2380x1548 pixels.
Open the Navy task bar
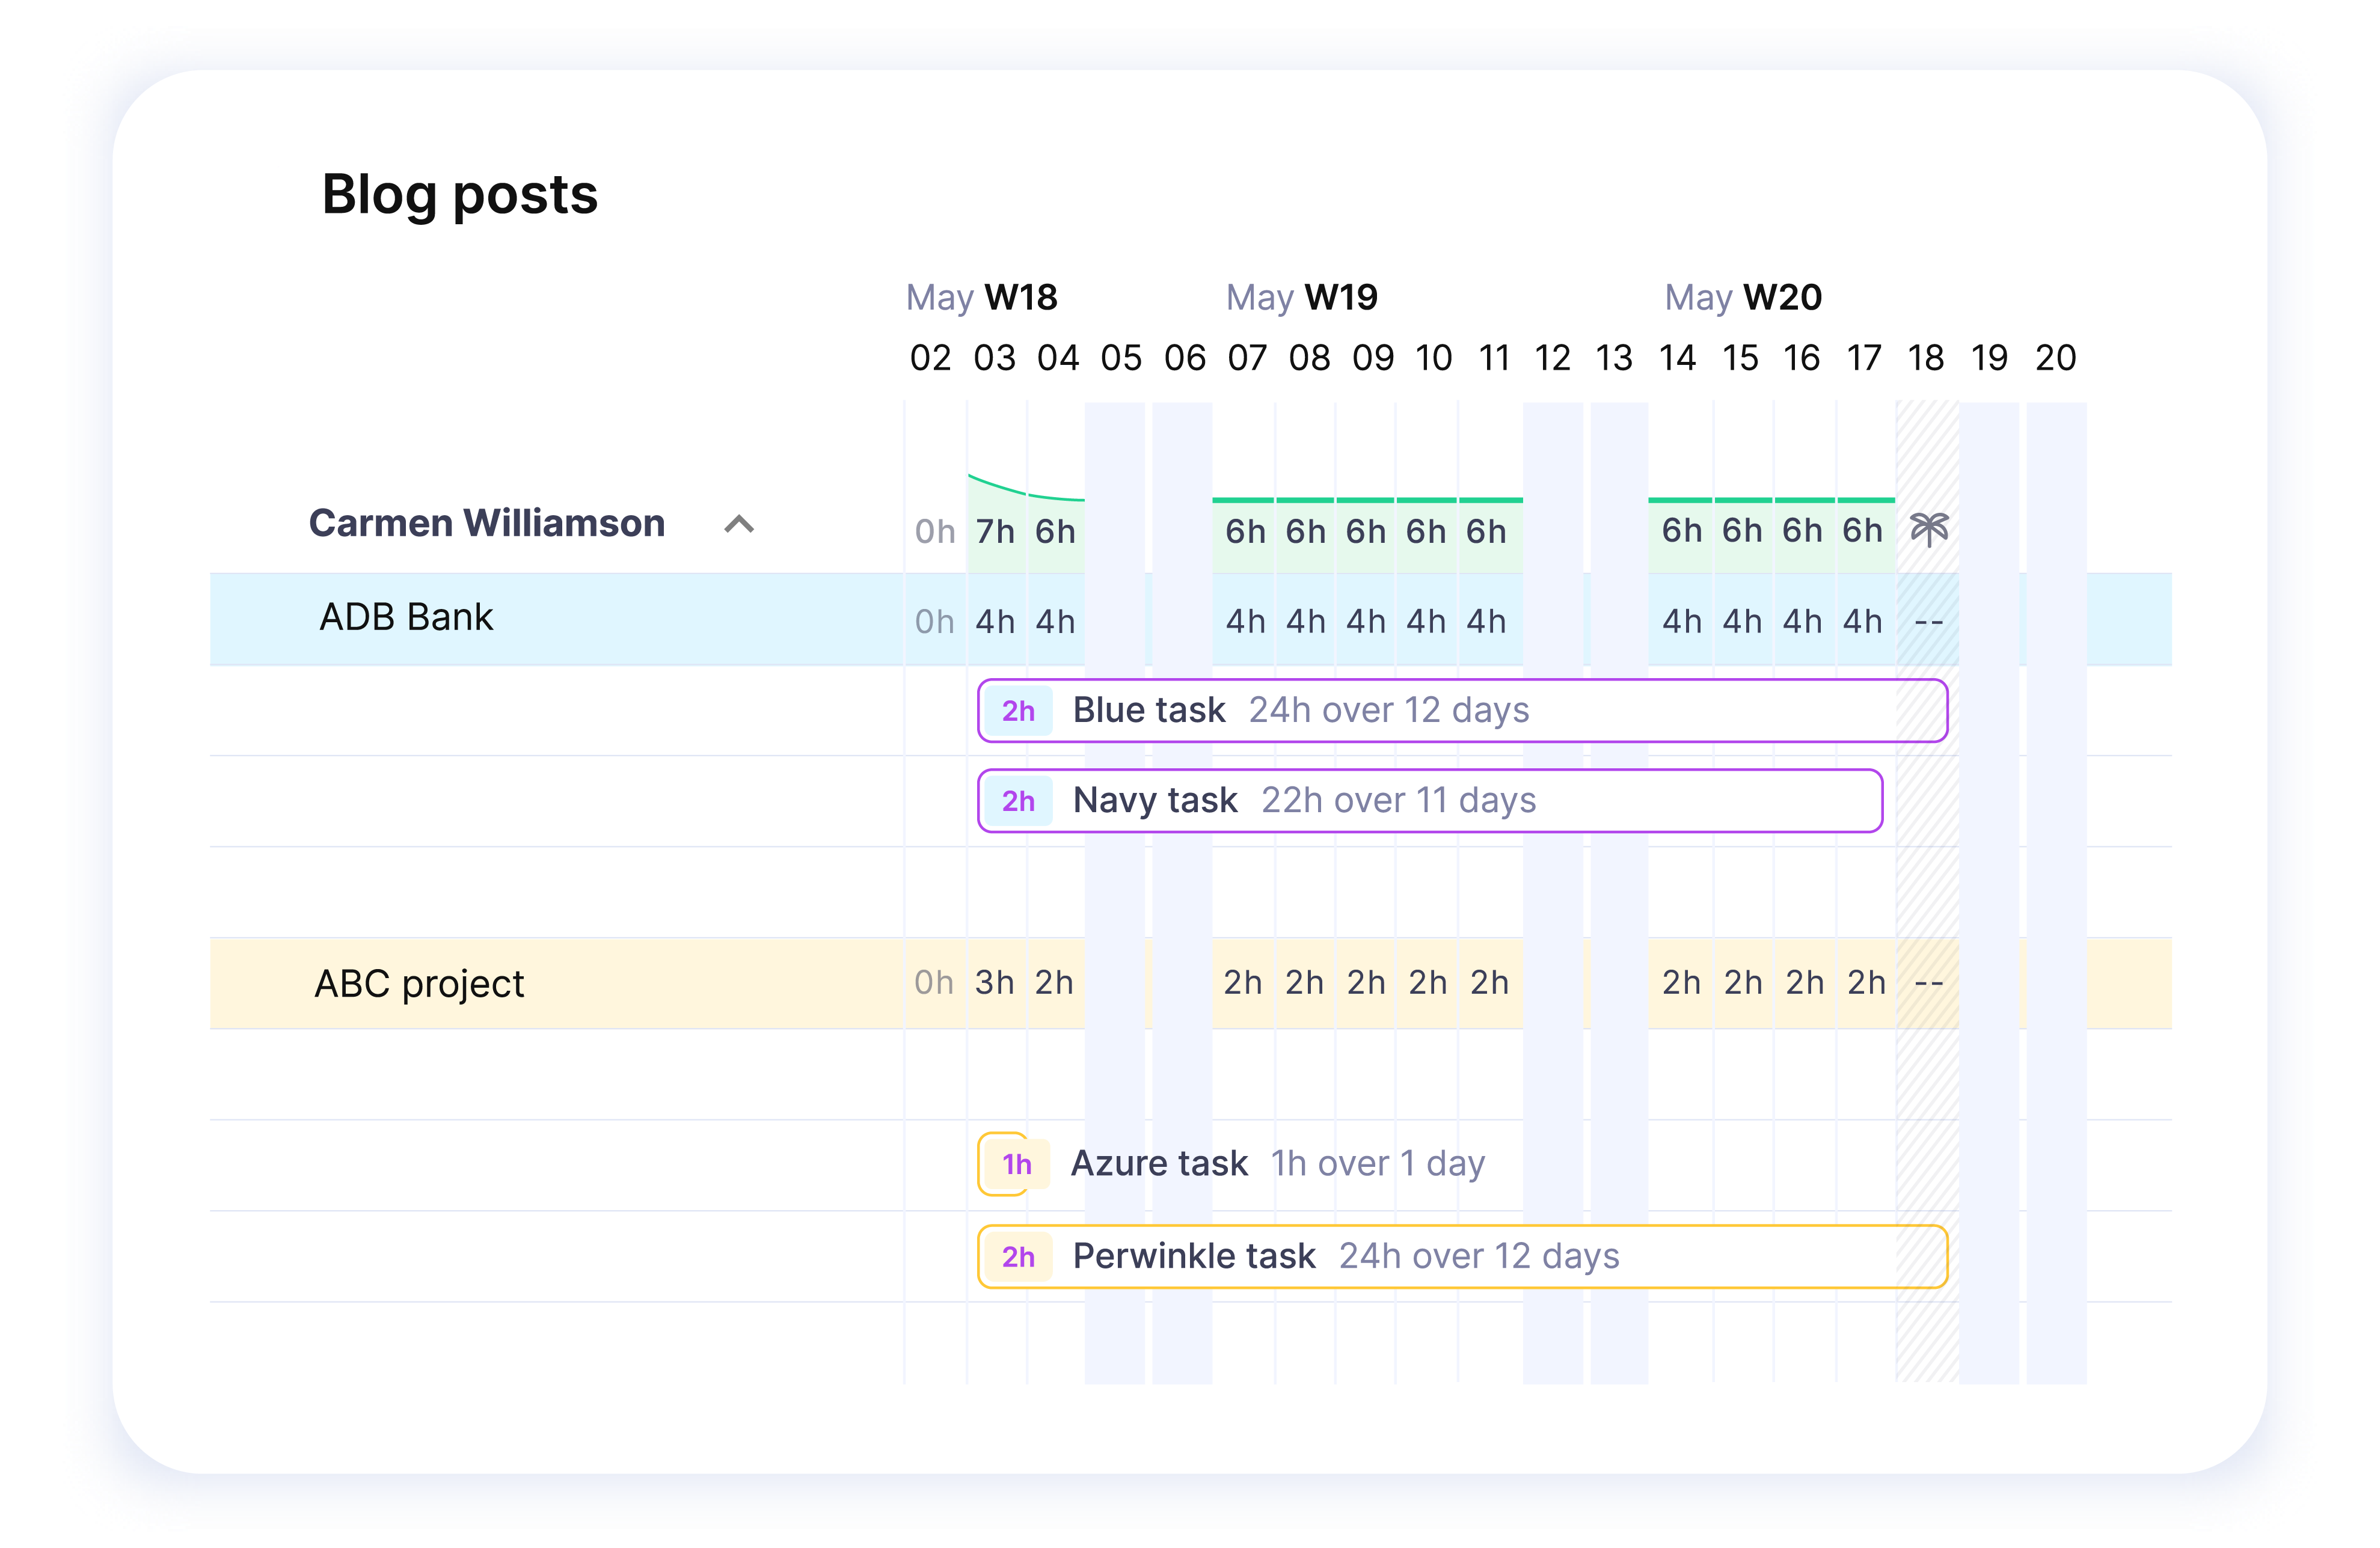1430,800
